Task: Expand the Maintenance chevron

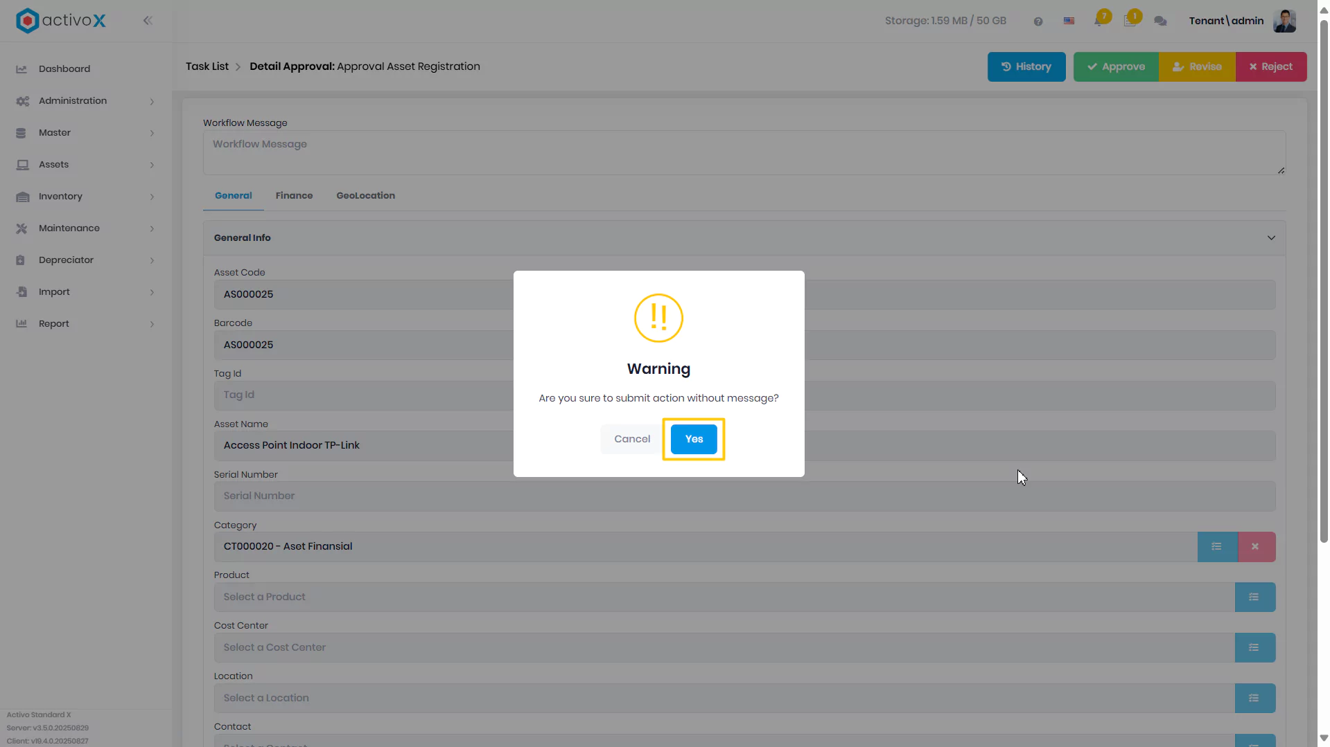Action: pyautogui.click(x=152, y=229)
